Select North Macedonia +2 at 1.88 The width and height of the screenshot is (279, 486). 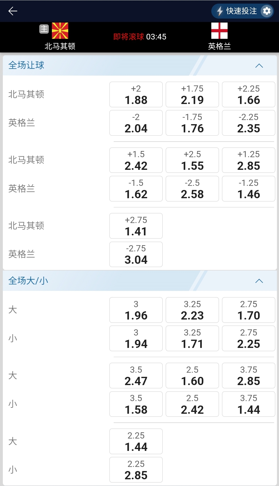click(x=136, y=95)
